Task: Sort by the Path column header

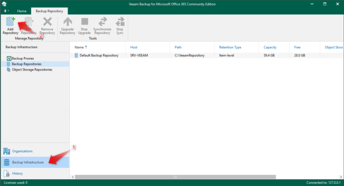Action: tap(178, 47)
